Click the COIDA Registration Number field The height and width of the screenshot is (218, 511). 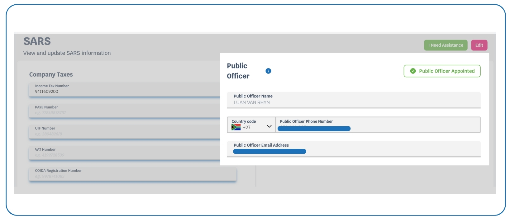[133, 174]
